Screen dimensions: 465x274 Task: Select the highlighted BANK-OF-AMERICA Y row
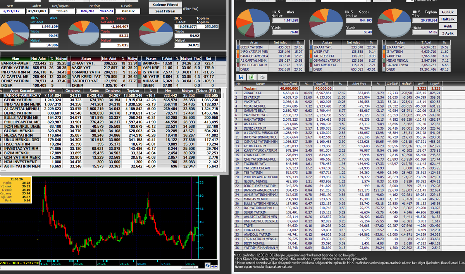tap(110, 95)
